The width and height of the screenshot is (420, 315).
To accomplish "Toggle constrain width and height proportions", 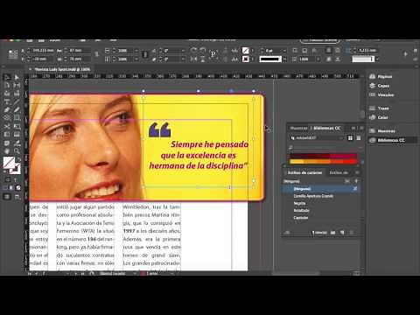I will tap(96, 54).
